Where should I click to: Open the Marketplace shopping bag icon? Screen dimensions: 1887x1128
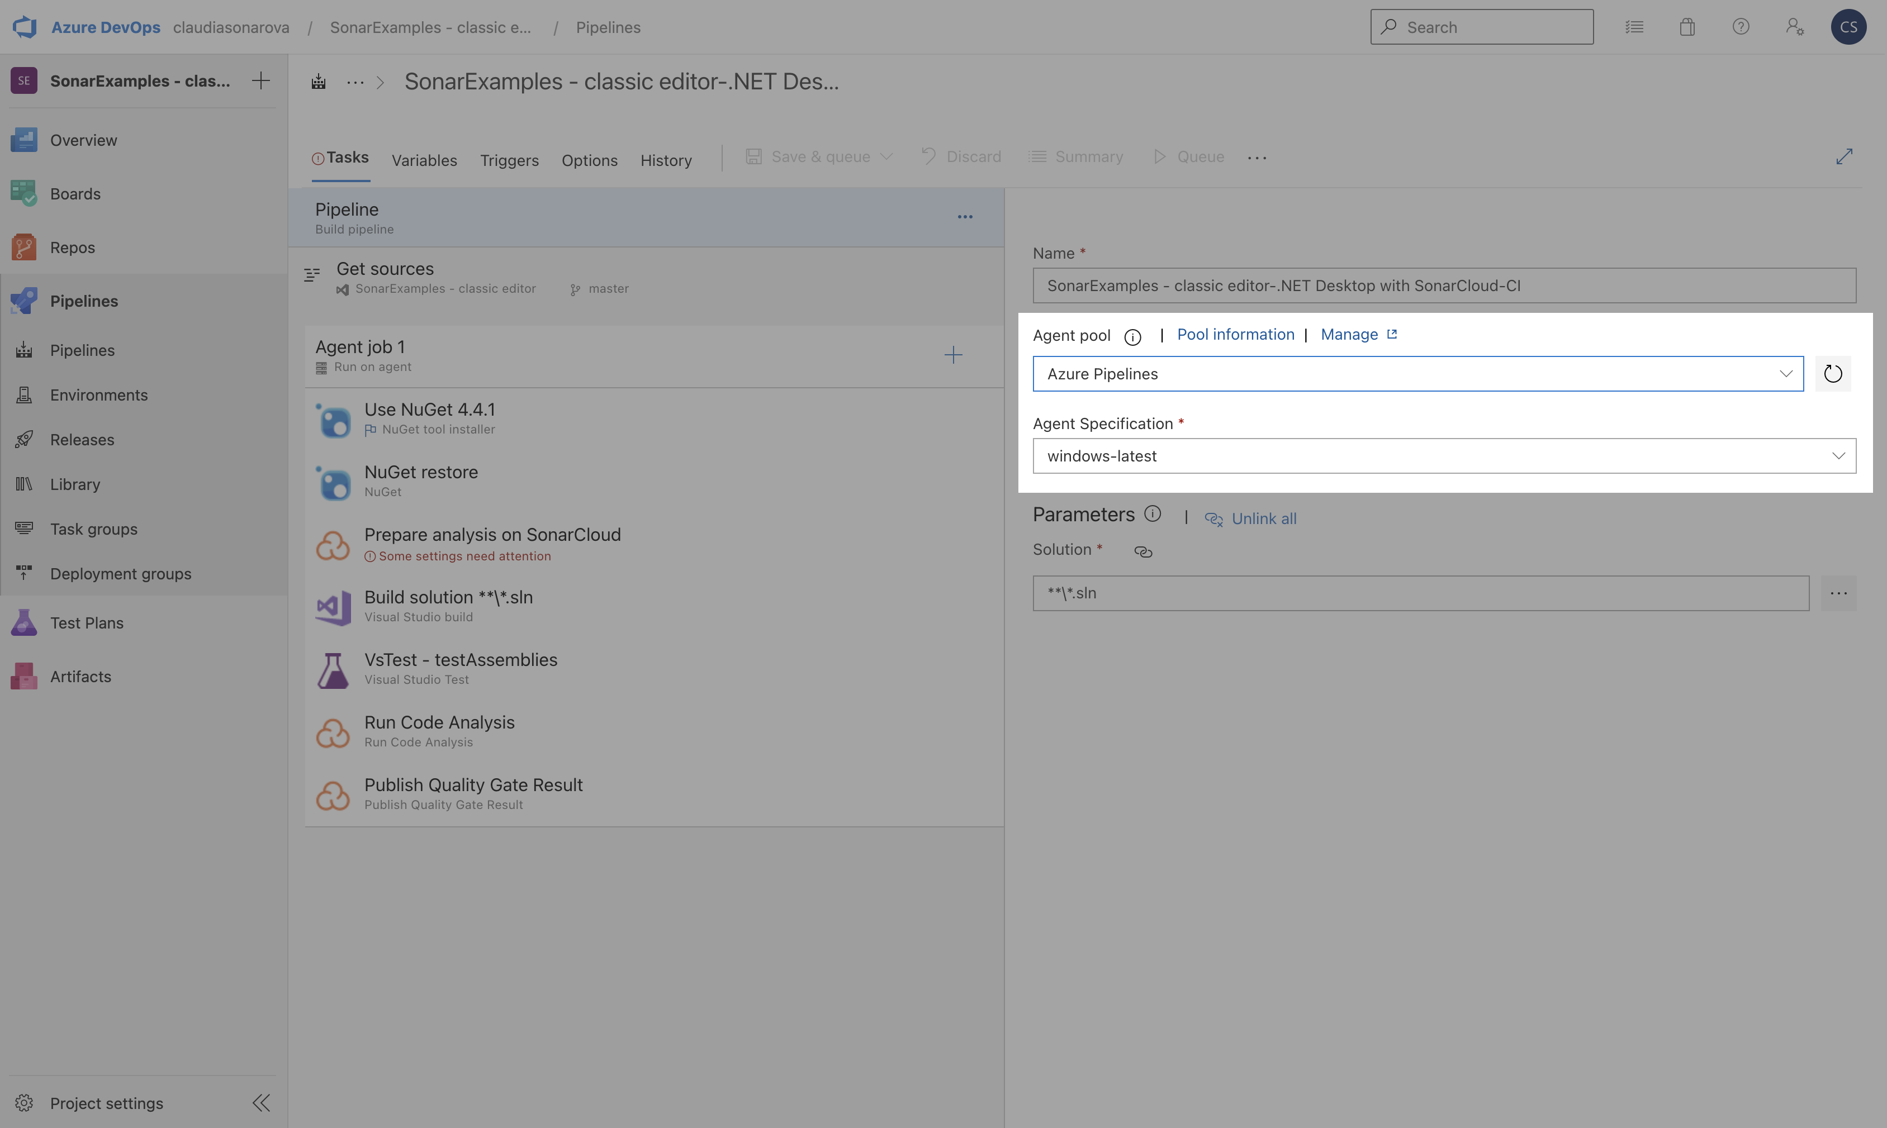tap(1687, 27)
